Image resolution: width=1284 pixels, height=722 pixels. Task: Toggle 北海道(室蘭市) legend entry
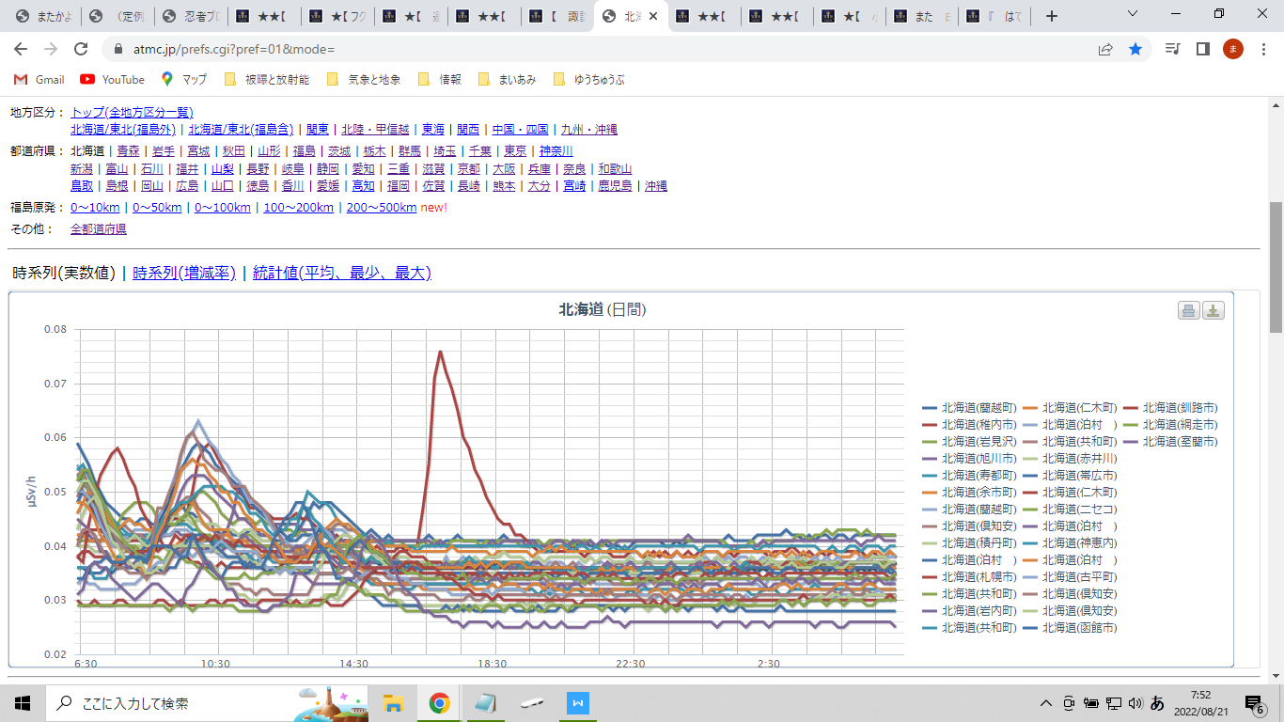point(1170,442)
